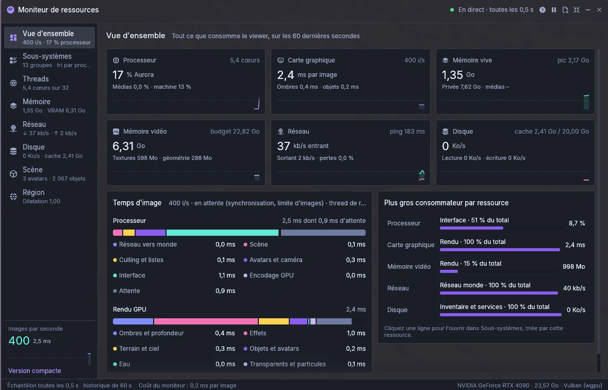Select Carte graphique row in top consumers
This screenshot has height=390, width=608.
[x=486, y=245]
